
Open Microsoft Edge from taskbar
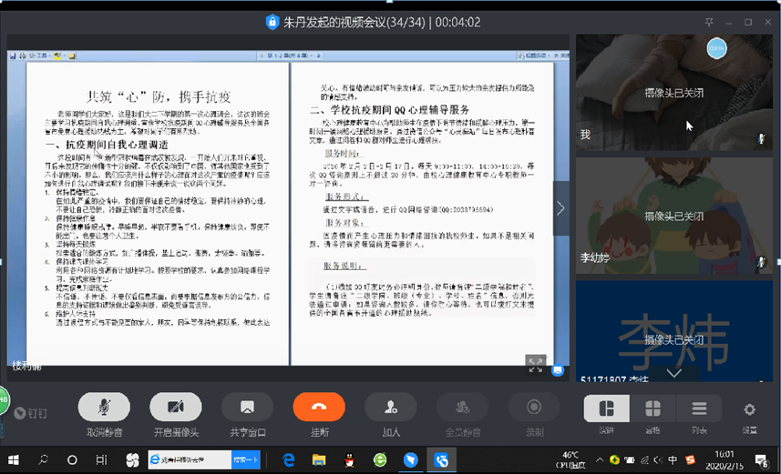tap(288, 460)
